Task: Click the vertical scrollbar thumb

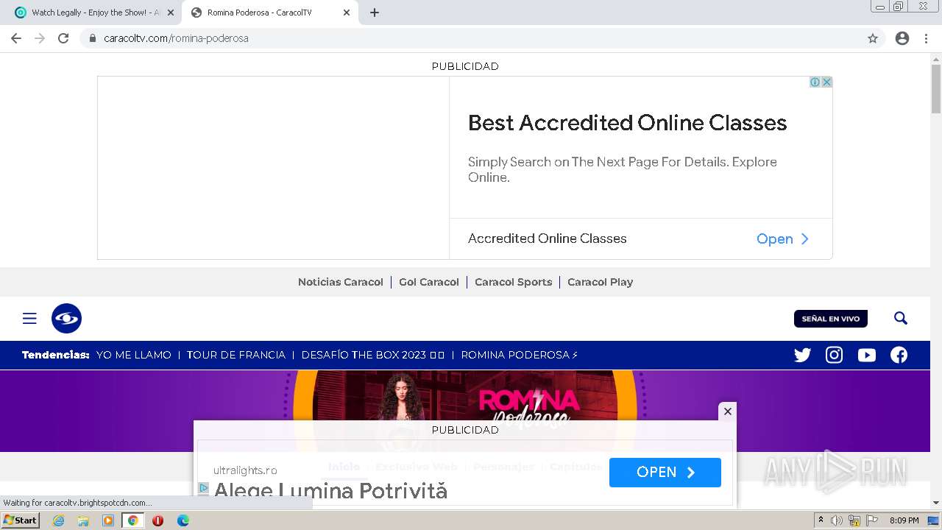Action: [x=936, y=88]
